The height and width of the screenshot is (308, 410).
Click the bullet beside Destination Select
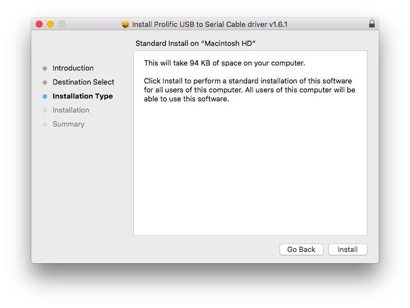45,82
